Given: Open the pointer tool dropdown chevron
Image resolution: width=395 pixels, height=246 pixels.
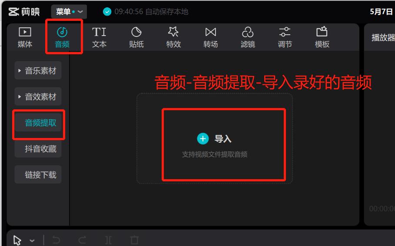Looking at the screenshot, I should 32,241.
